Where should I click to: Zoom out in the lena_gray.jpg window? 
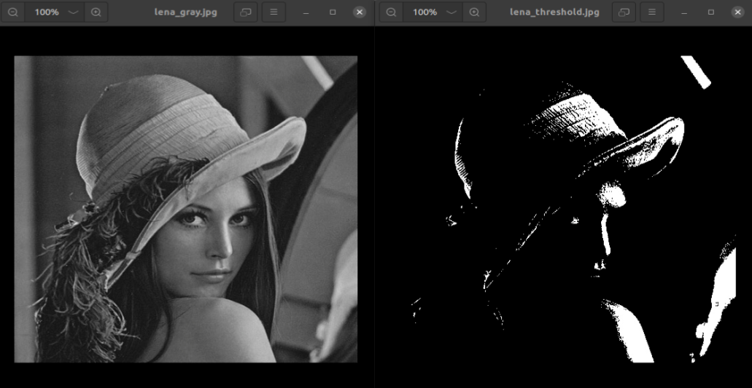[x=13, y=12]
